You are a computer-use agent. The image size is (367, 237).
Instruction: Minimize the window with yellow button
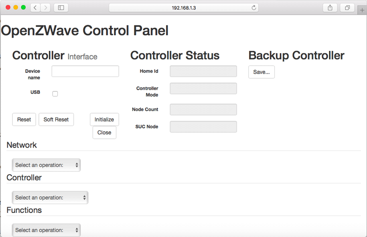point(16,8)
